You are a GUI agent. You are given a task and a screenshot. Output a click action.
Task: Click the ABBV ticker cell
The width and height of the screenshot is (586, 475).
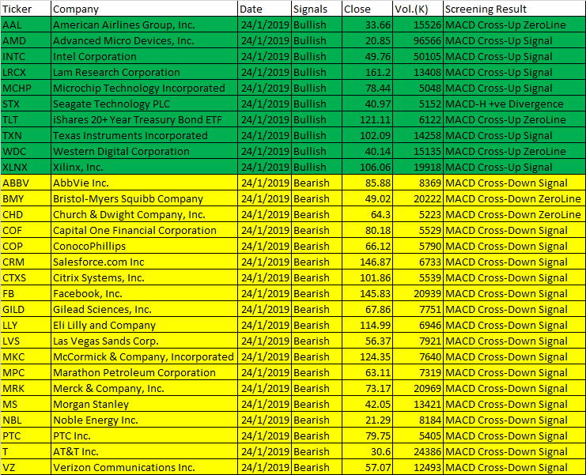(x=25, y=183)
